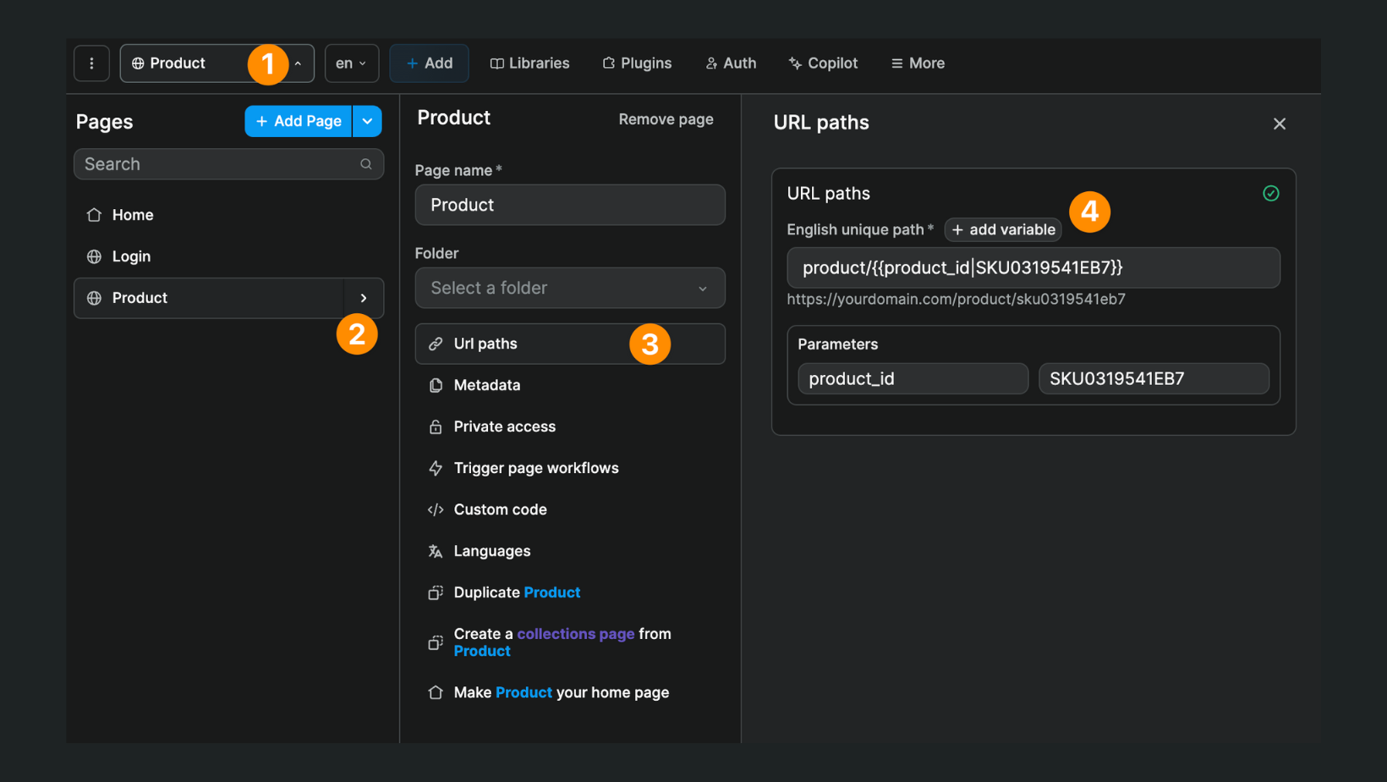Open the Product page detail arrow

click(363, 298)
